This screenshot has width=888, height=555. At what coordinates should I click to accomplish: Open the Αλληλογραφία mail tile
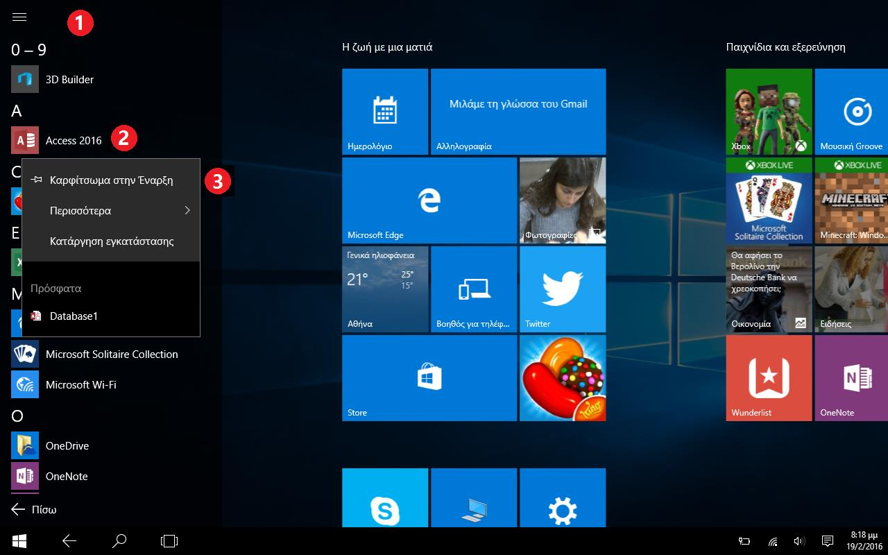(518, 112)
